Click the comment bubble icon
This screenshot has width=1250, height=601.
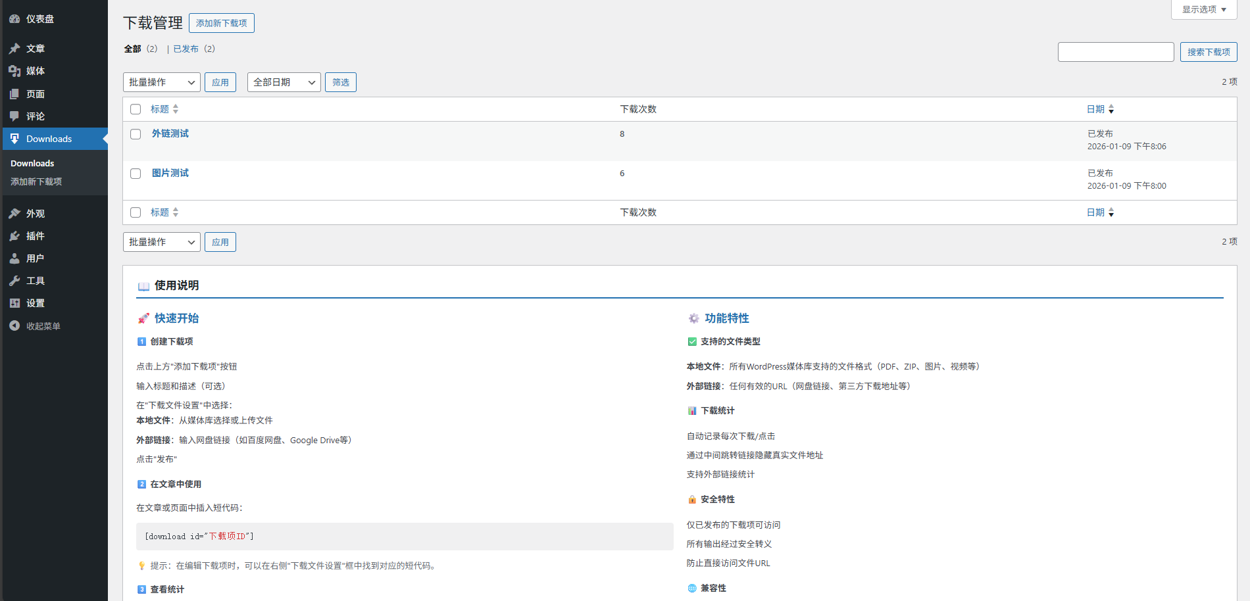tap(14, 116)
